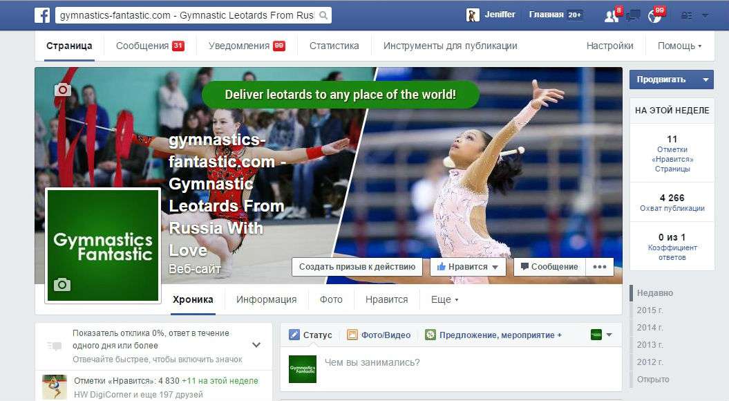Select the Хроника tab
This screenshot has width=729, height=401.
[193, 299]
